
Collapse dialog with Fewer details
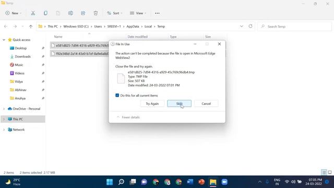(x=128, y=117)
